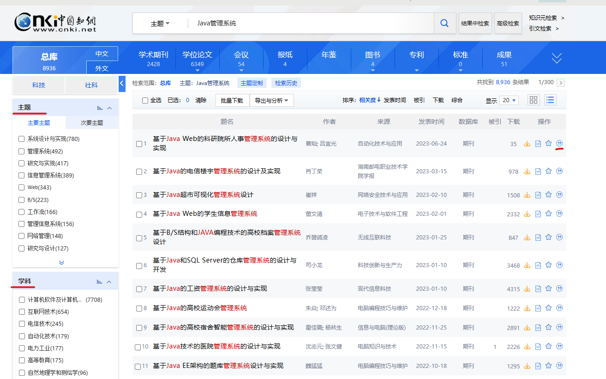
Task: Go to next results page arrow
Action: (561, 83)
